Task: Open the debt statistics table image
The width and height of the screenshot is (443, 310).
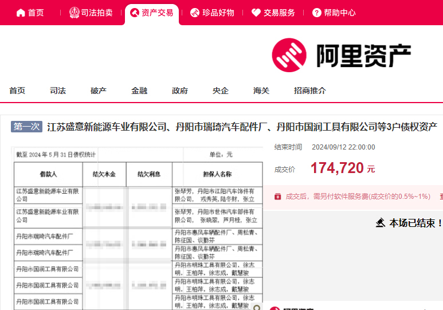Action: tap(136, 229)
